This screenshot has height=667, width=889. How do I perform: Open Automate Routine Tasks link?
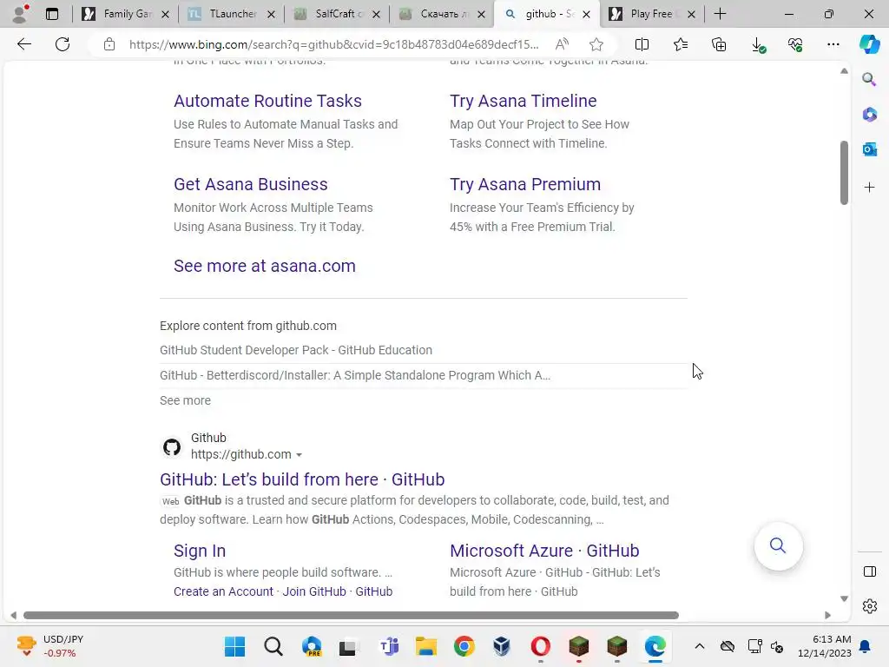point(267,101)
